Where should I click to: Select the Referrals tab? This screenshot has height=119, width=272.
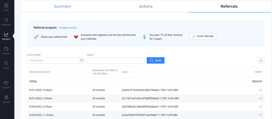(229, 6)
